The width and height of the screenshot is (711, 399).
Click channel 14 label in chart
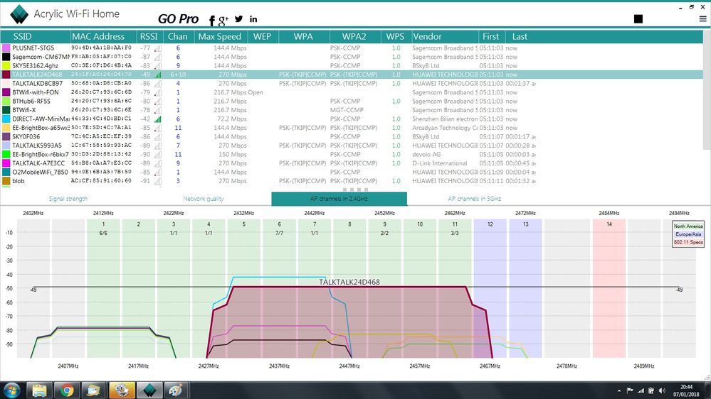[x=609, y=224]
